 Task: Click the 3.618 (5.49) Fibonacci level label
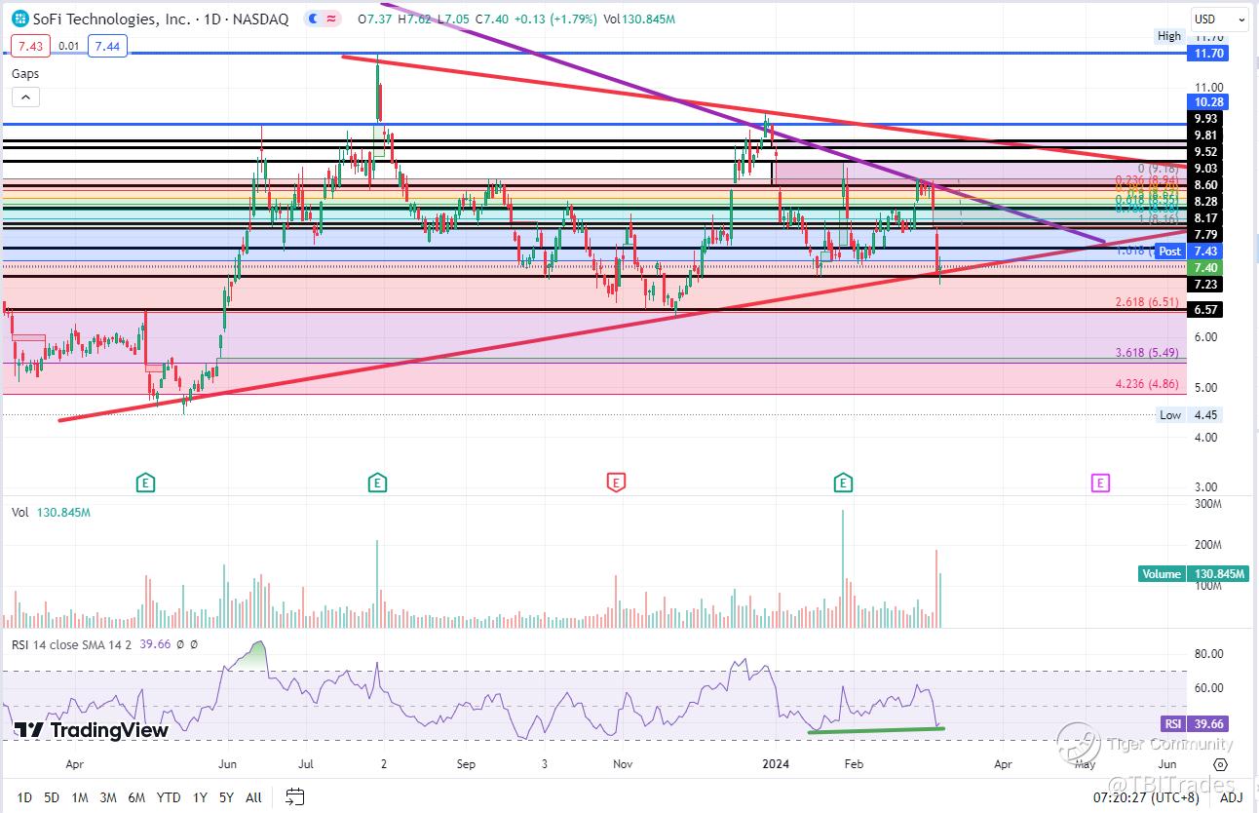[1147, 353]
